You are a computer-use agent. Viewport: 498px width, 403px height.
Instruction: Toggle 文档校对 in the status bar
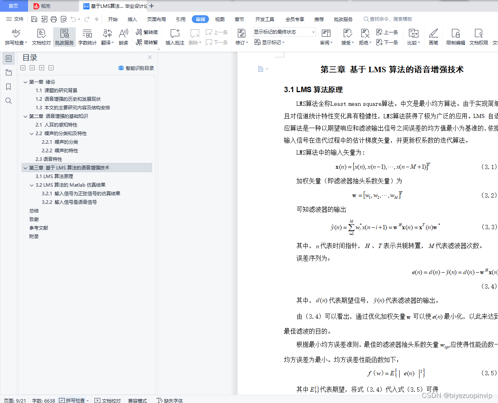click(x=107, y=400)
